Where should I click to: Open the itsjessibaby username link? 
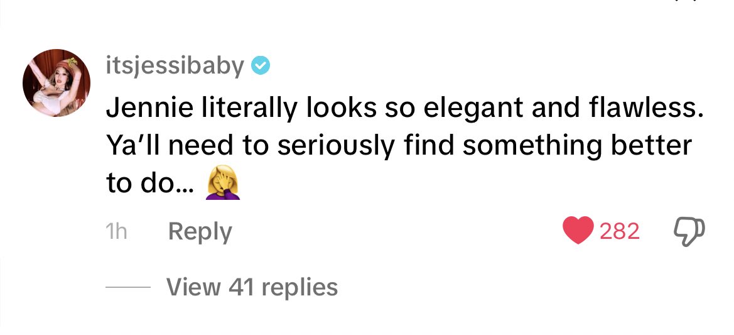(x=175, y=65)
